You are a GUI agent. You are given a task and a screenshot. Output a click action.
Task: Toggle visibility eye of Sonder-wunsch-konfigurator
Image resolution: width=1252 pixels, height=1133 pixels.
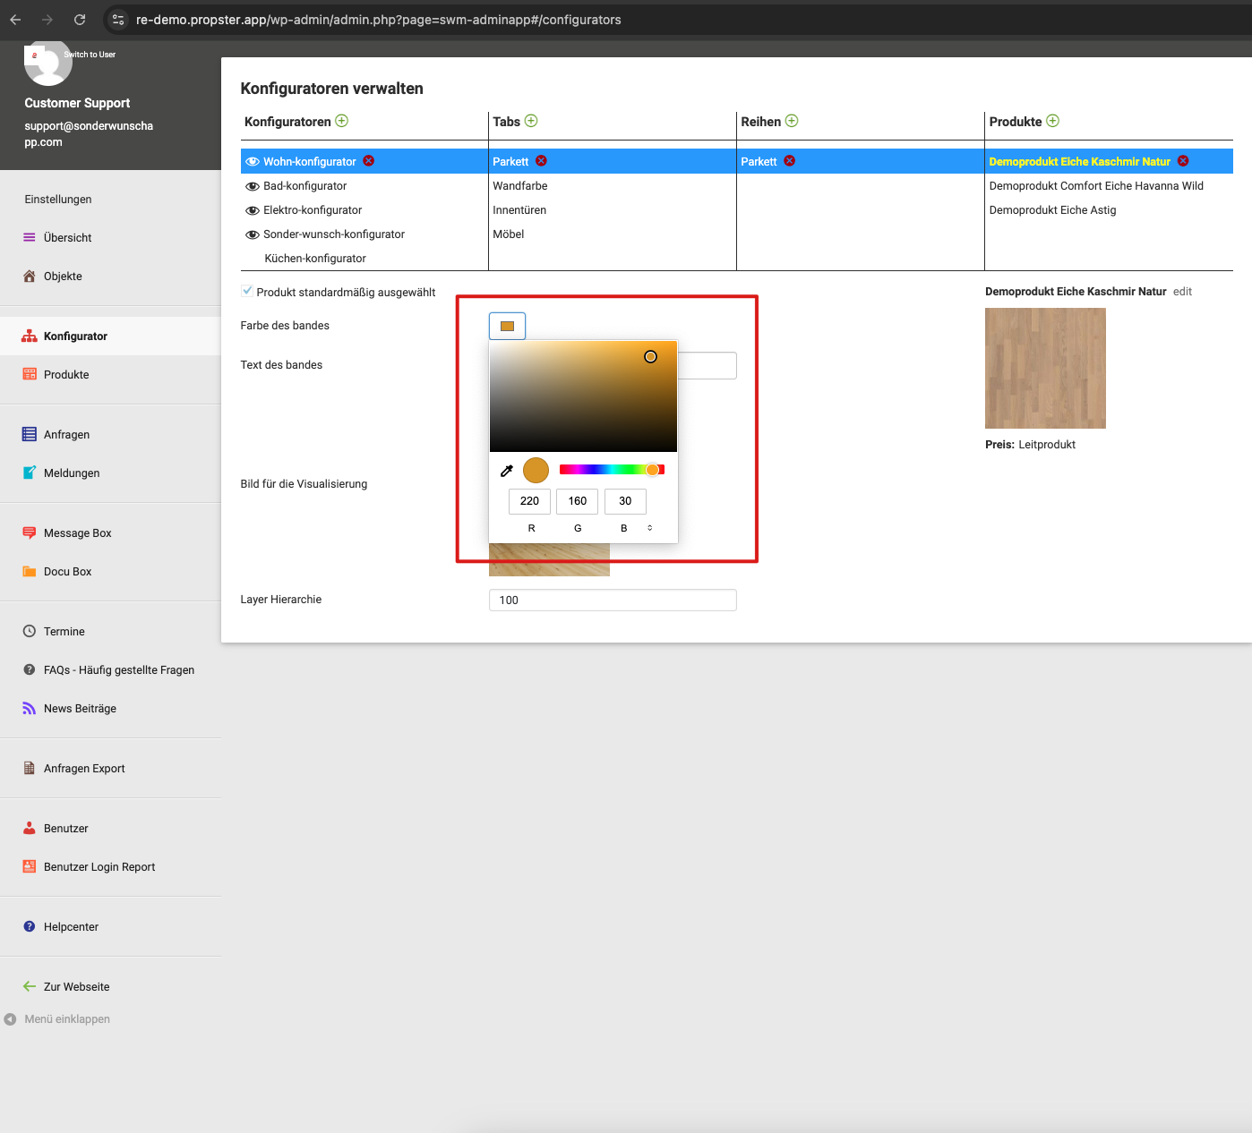pyautogui.click(x=253, y=234)
